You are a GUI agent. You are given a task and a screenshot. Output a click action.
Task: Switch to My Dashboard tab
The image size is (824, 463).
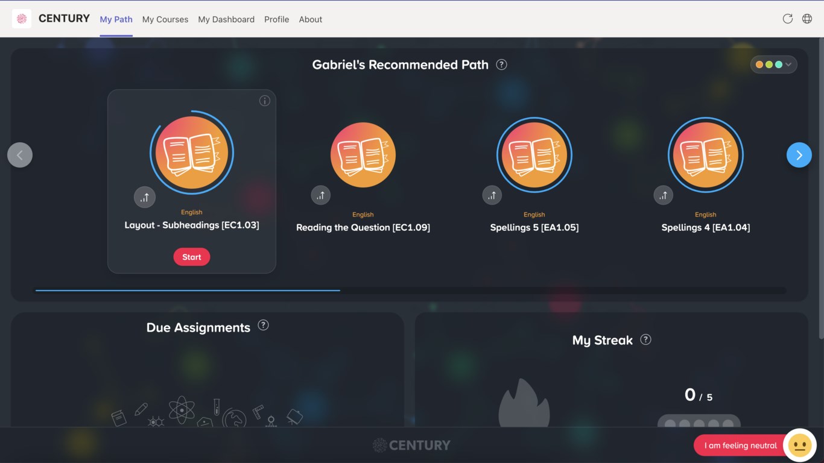click(x=226, y=19)
